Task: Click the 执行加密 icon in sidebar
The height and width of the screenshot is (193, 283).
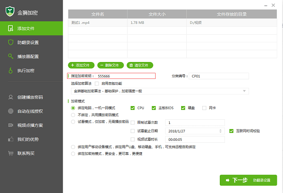Action: (x=11, y=70)
